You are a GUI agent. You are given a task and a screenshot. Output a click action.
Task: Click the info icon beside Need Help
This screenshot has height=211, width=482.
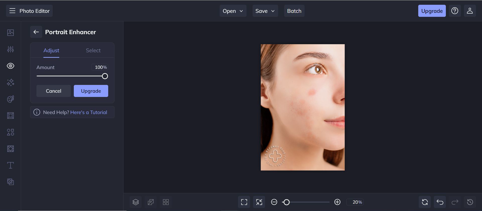click(37, 112)
